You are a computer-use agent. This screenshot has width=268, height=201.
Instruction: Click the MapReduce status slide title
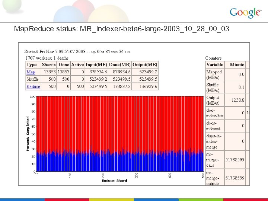click(x=121, y=29)
